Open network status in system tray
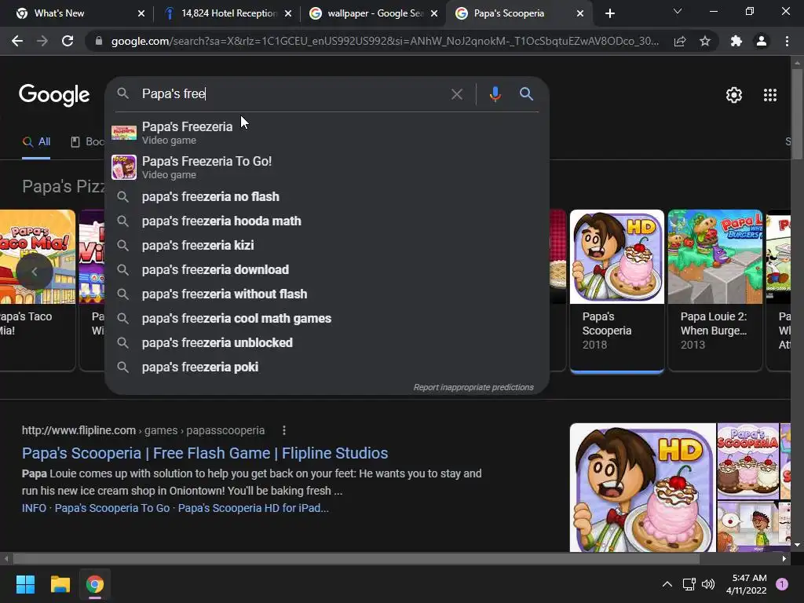Screen dimensions: 804x603 click(x=689, y=584)
